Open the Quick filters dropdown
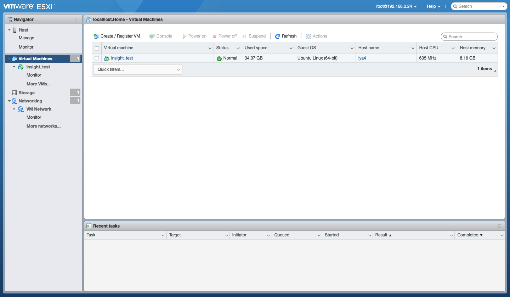The width and height of the screenshot is (510, 297). [137, 69]
